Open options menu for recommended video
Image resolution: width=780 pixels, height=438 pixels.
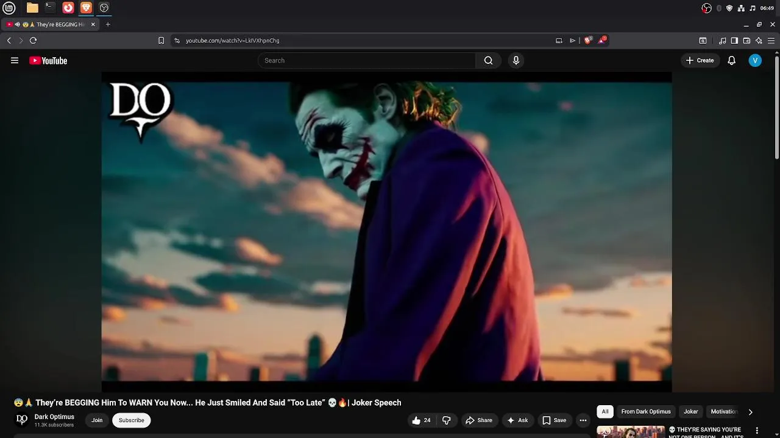pyautogui.click(x=757, y=431)
